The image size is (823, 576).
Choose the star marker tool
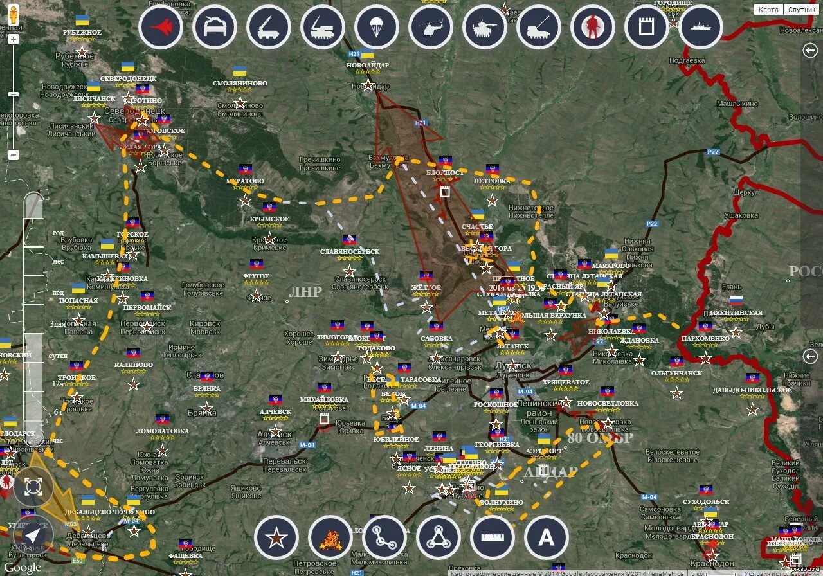tap(276, 537)
